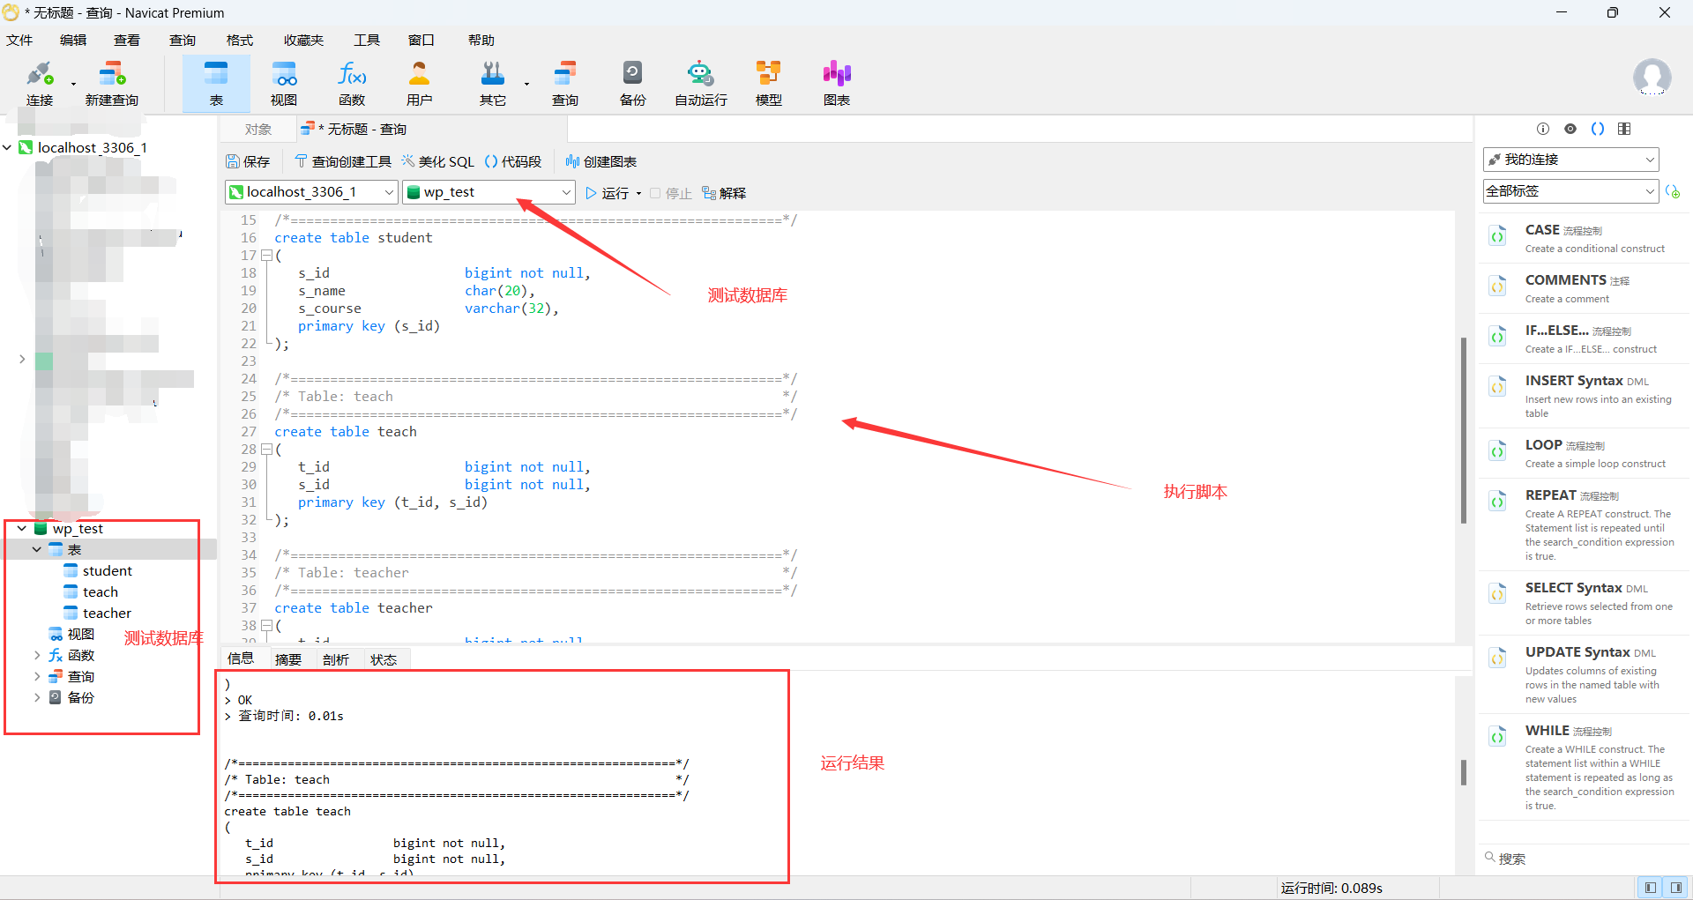Select the teacher table in tree
This screenshot has height=900, width=1693.
coord(107,614)
